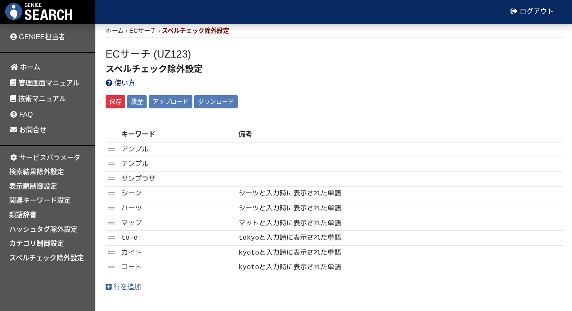This screenshot has height=311, width=572.
Task: Click the user icon next to GENIEE担当者
Action: coord(13,37)
